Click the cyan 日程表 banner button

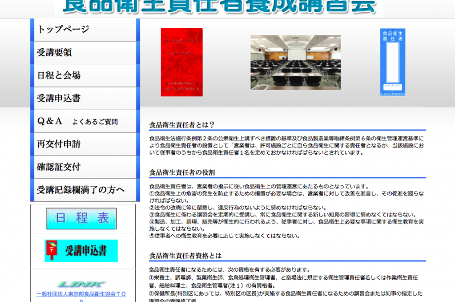(x=82, y=218)
